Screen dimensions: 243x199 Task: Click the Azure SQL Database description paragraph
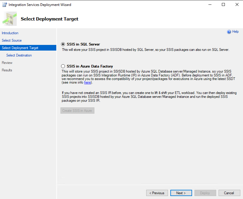[x=148, y=77]
